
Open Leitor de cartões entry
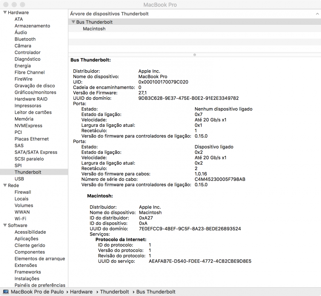(x=33, y=112)
